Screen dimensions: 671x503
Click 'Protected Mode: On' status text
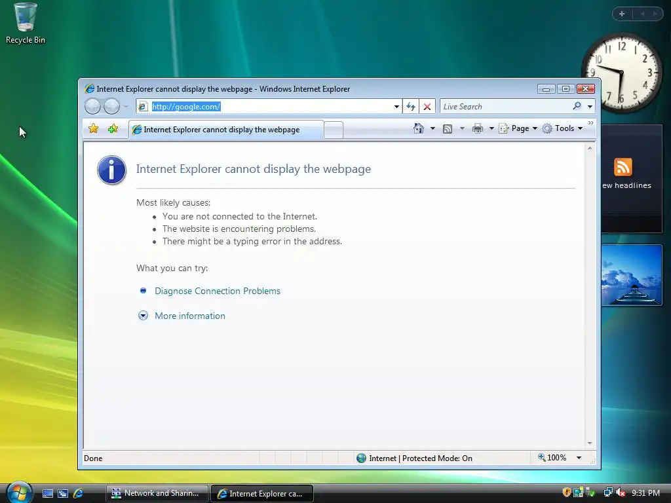(437, 458)
